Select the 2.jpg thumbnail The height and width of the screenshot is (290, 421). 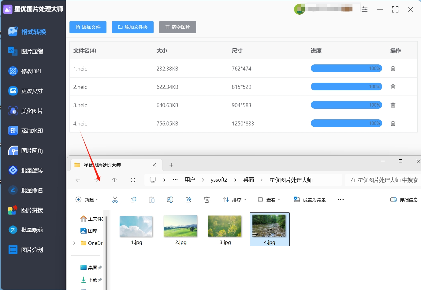click(x=181, y=226)
